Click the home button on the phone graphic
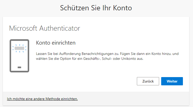This screenshot has width=193, height=107. tap(19, 67)
